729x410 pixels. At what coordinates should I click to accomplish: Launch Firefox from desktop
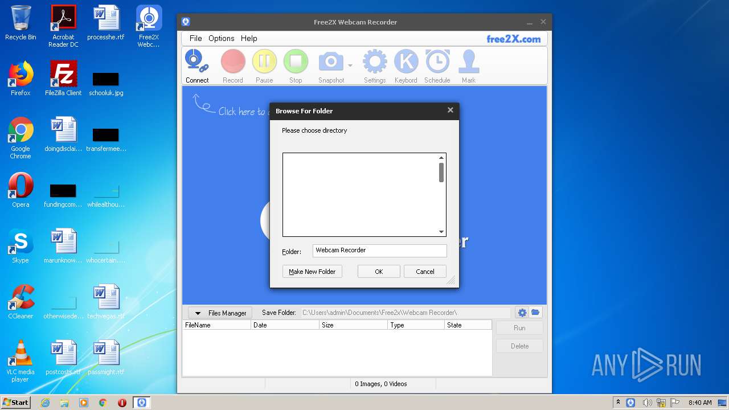tap(21, 79)
